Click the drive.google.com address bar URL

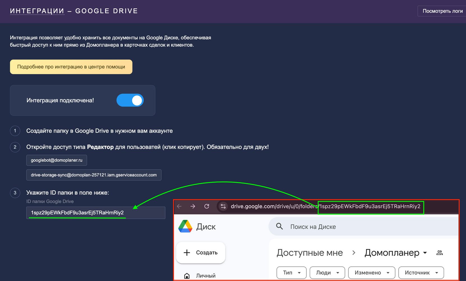[x=326, y=206]
